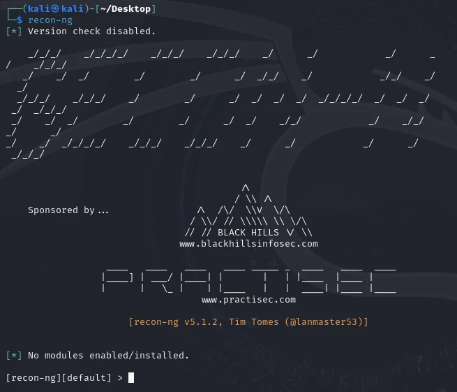Click the recon-ng v5.1.2 version banner
The height and width of the screenshot is (392, 457).
click(x=248, y=321)
